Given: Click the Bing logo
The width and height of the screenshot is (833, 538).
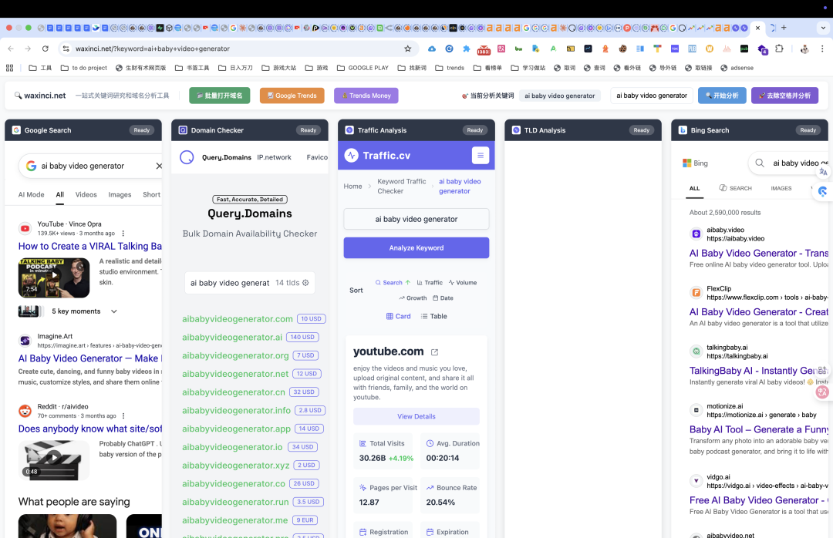Looking at the screenshot, I should pos(695,163).
